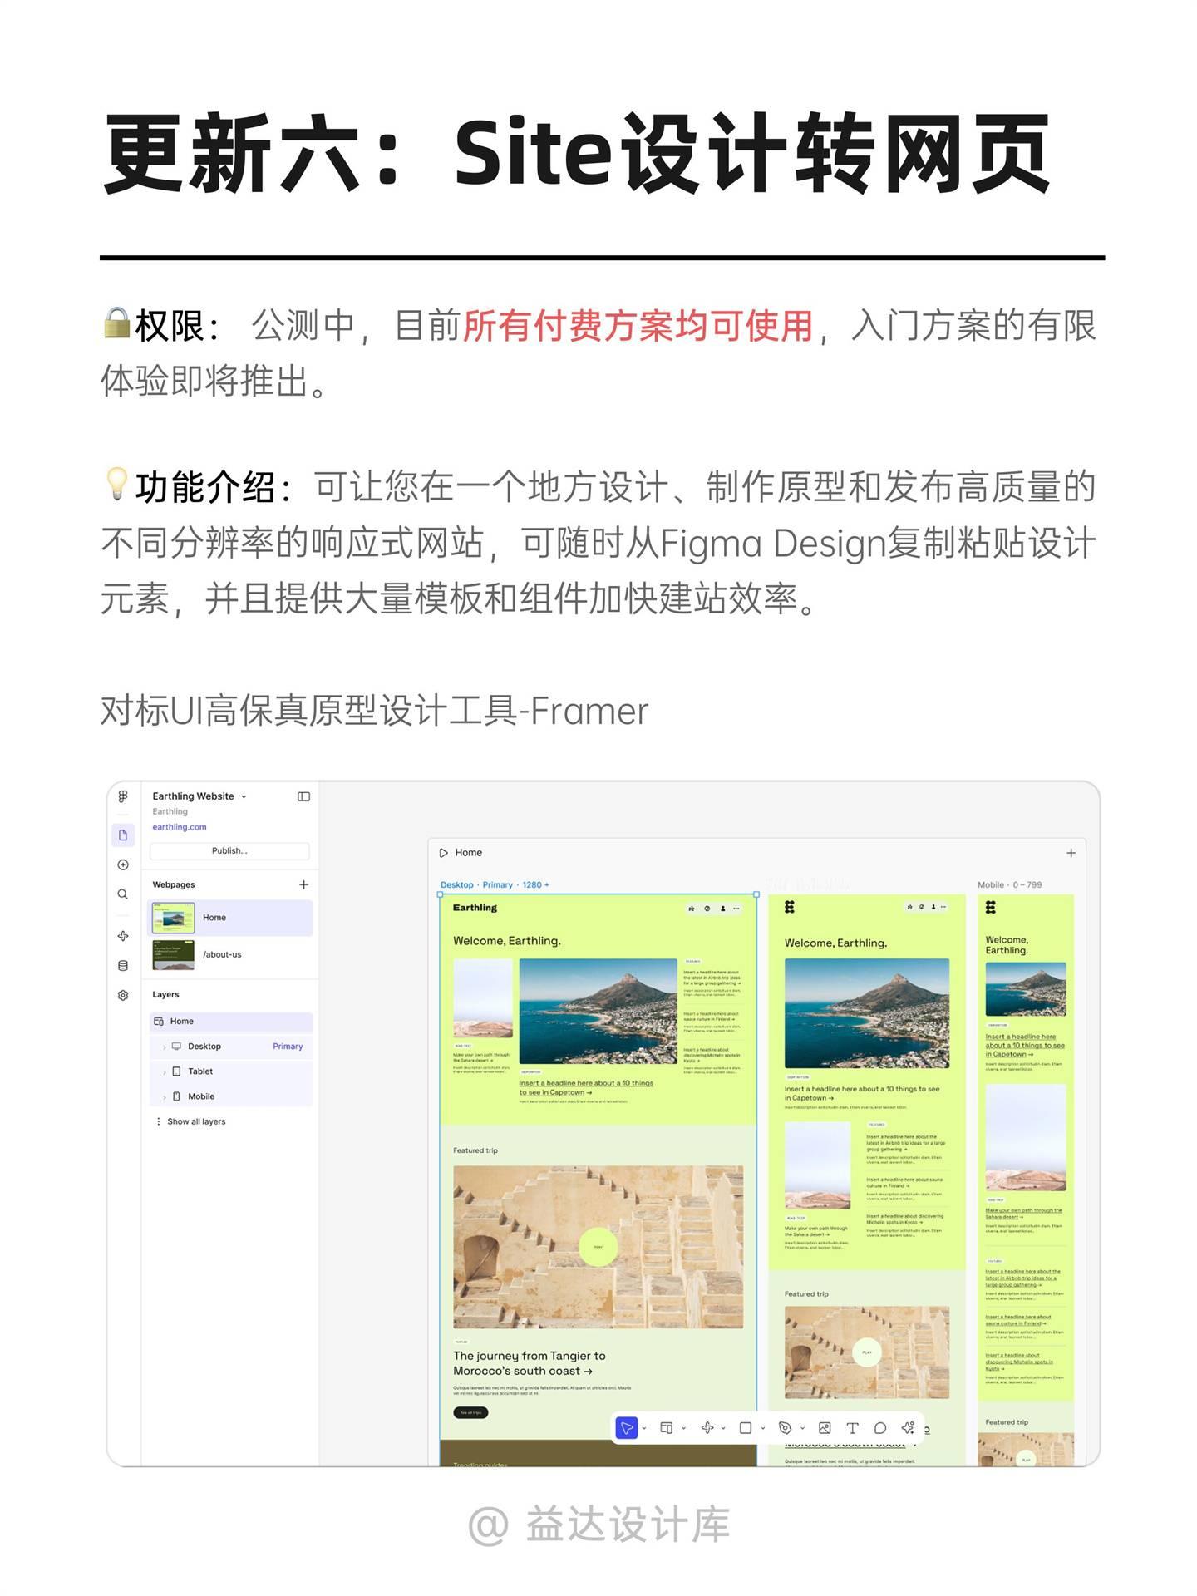Viewport: 1197px width, 1596px height.
Task: Open the Pen tool dropdown arrow
Action: [x=803, y=1429]
